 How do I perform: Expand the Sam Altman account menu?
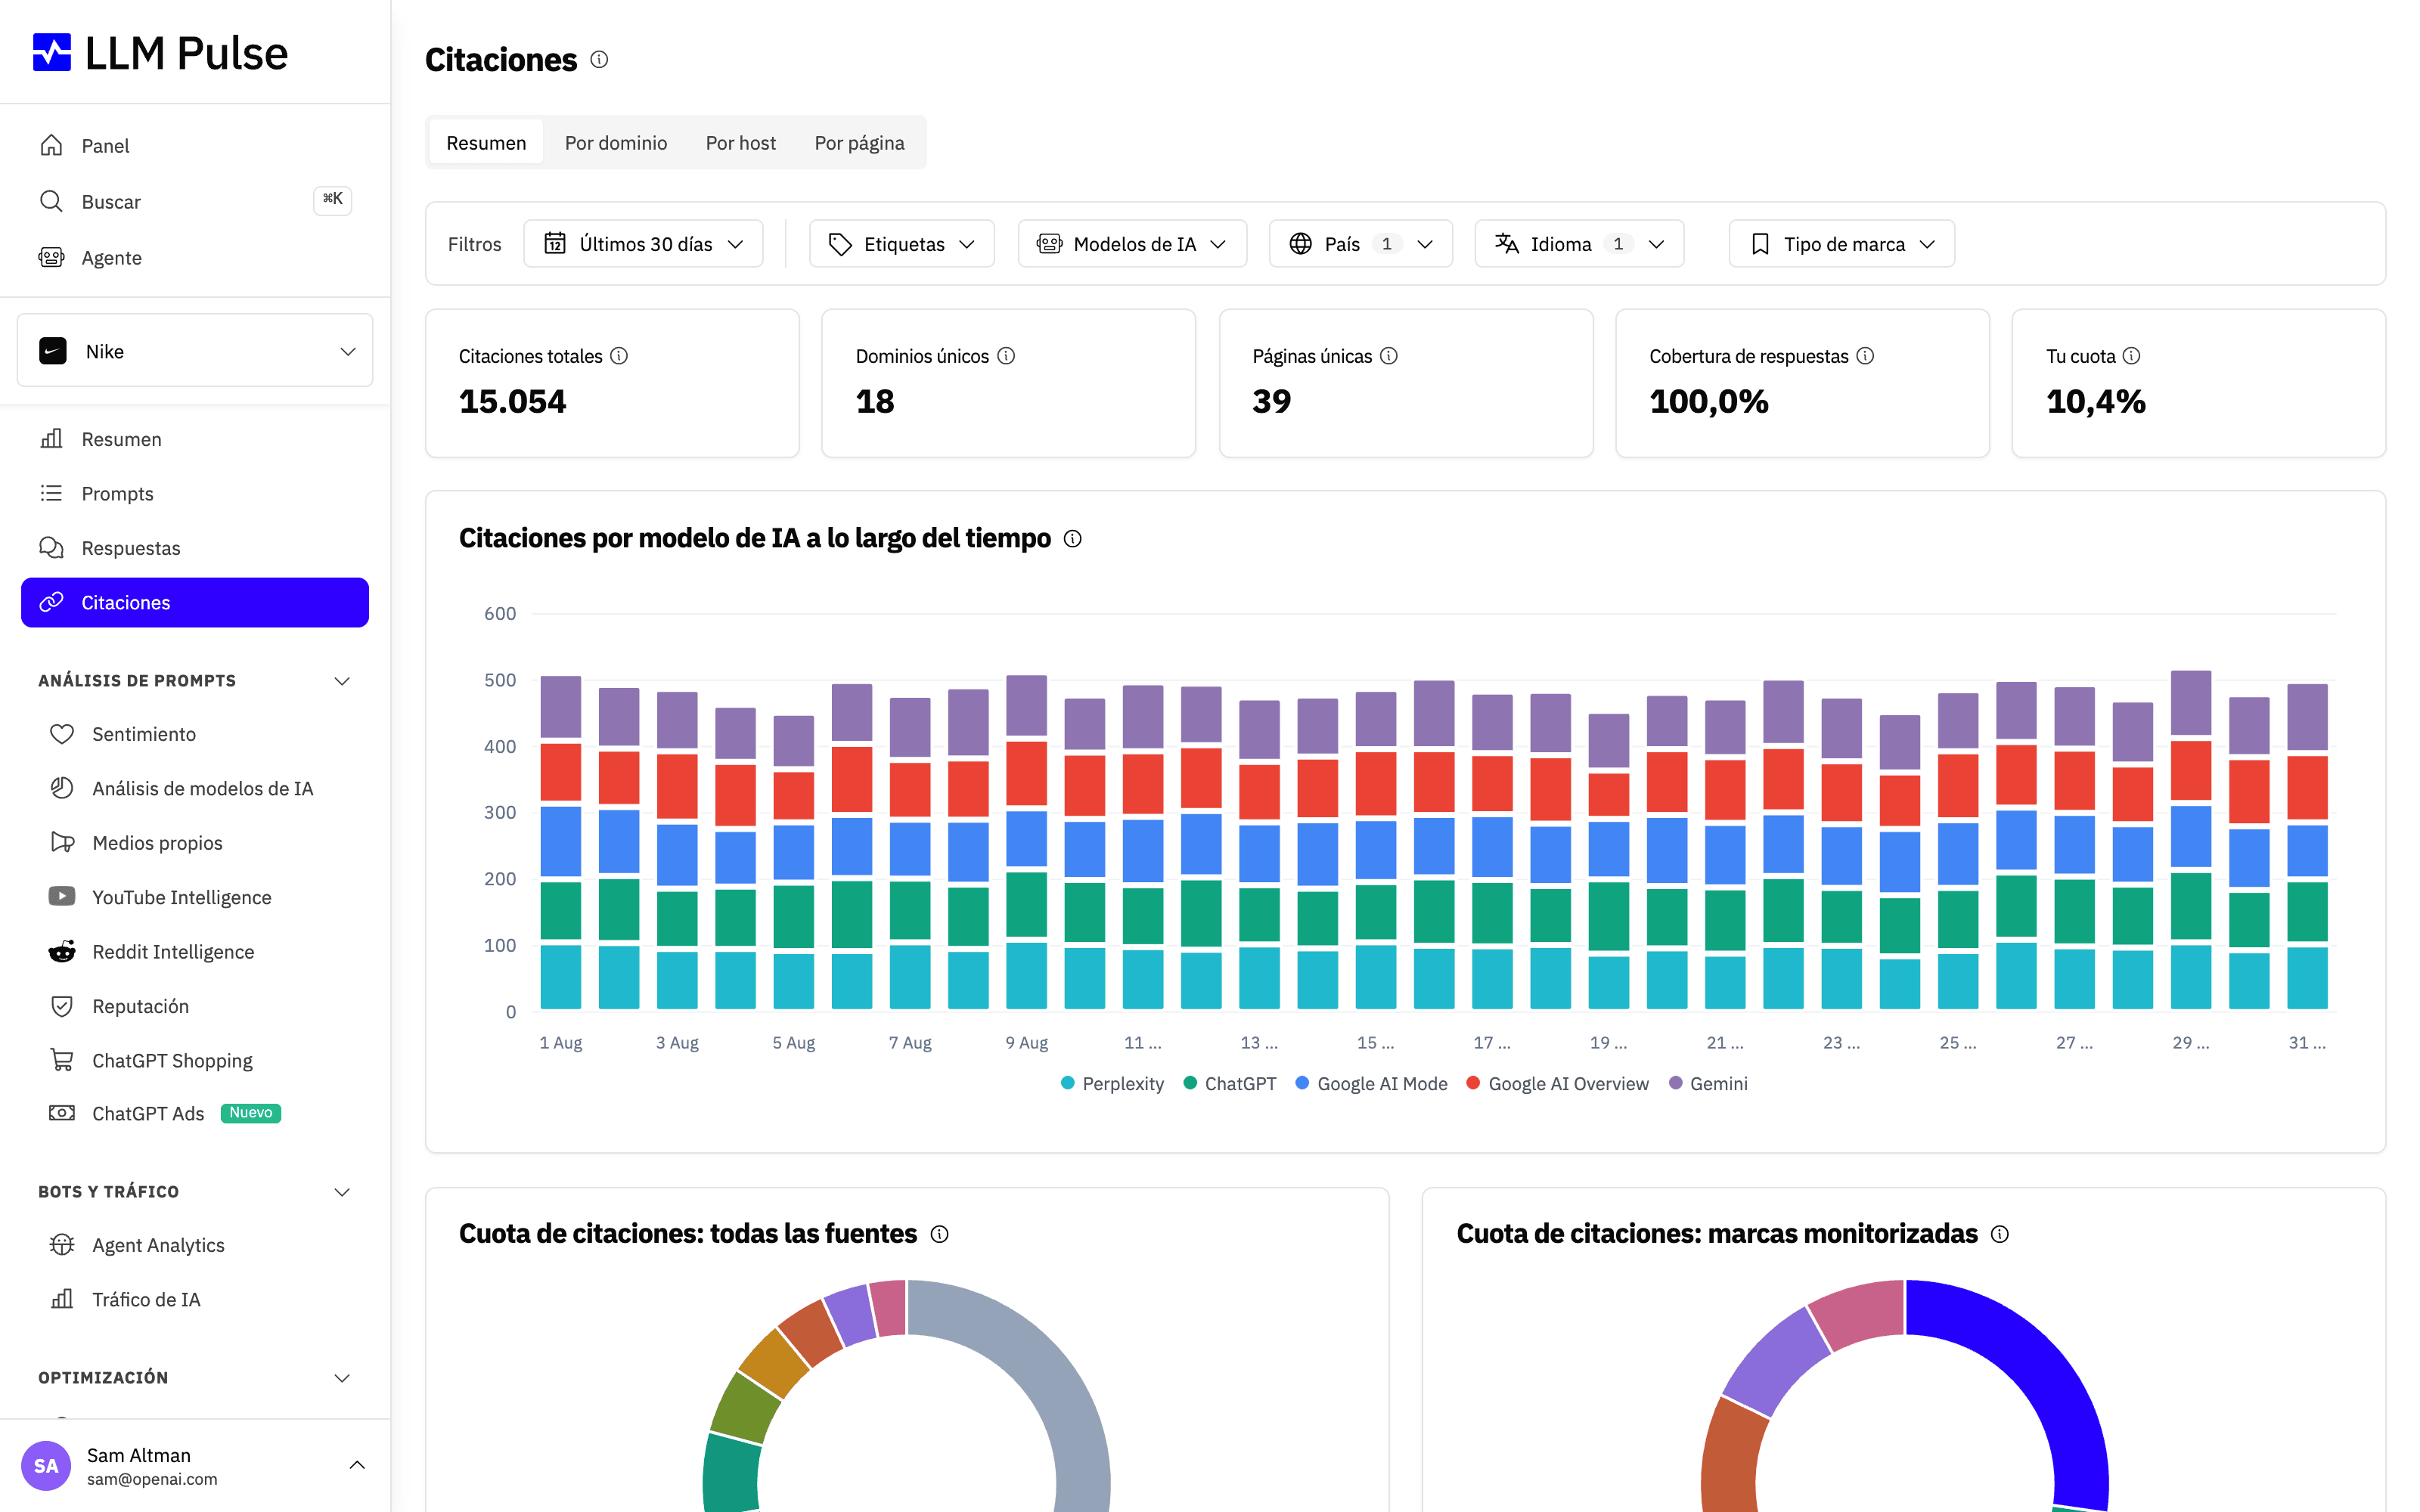[357, 1466]
